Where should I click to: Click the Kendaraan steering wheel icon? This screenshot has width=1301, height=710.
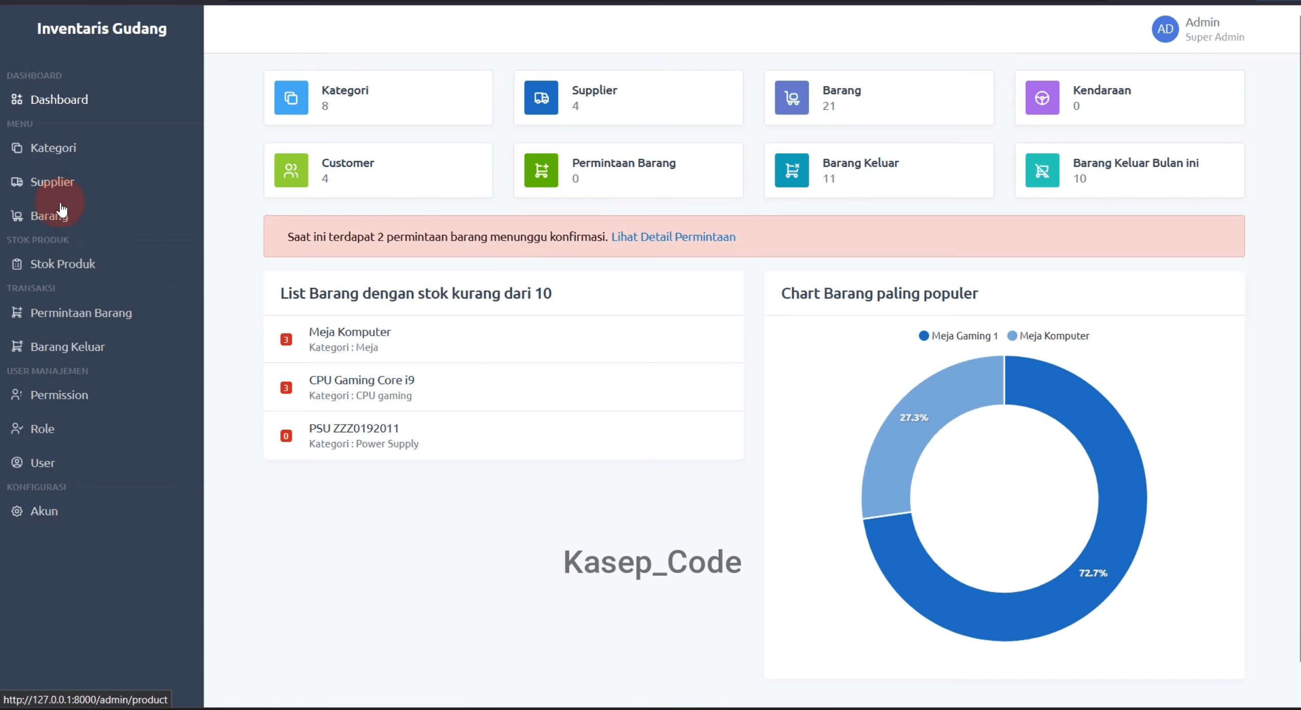(1042, 98)
